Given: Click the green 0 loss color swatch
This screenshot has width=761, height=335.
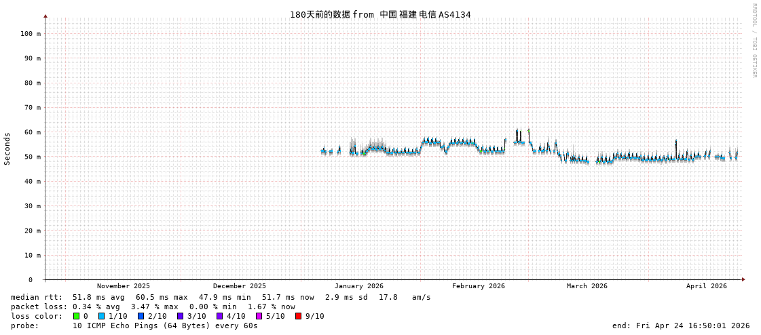Looking at the screenshot, I should [x=76, y=316].
